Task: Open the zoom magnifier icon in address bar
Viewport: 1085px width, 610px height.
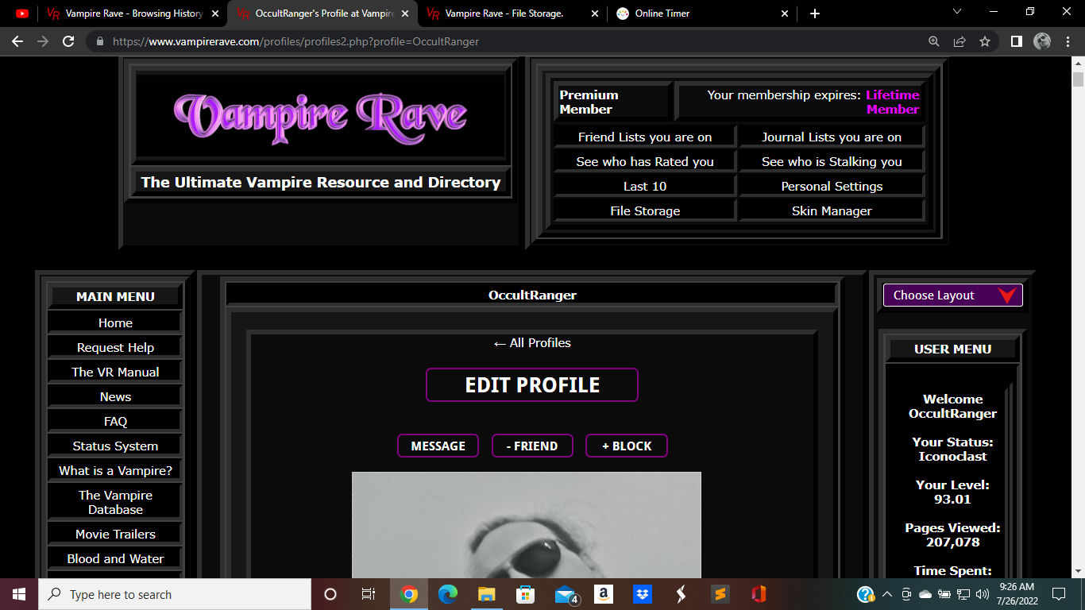Action: point(934,41)
